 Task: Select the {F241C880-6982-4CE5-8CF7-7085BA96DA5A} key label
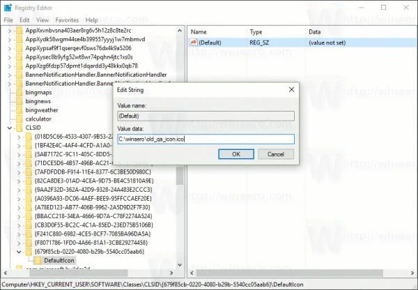(x=93, y=234)
